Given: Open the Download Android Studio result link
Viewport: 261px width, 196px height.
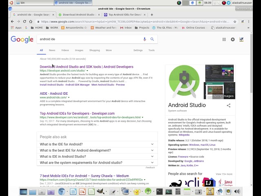Looking at the screenshot, I should point(86,67).
